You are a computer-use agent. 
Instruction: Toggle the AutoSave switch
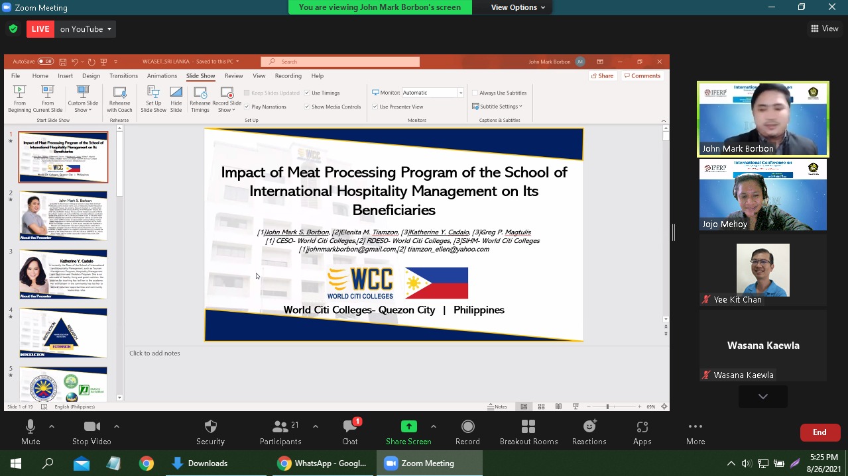pos(45,62)
